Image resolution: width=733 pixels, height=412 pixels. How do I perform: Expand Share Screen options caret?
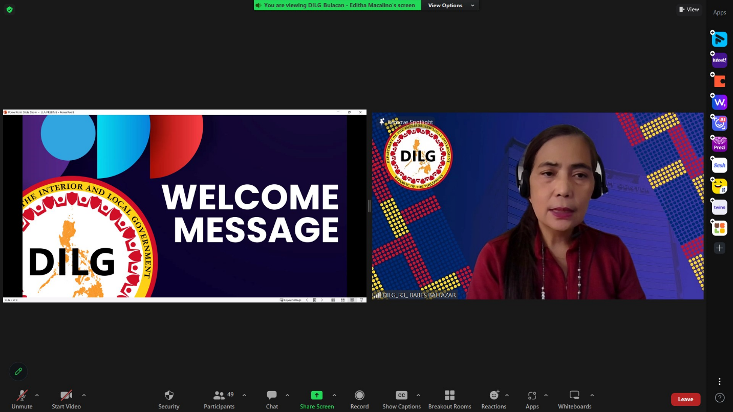[x=334, y=395]
